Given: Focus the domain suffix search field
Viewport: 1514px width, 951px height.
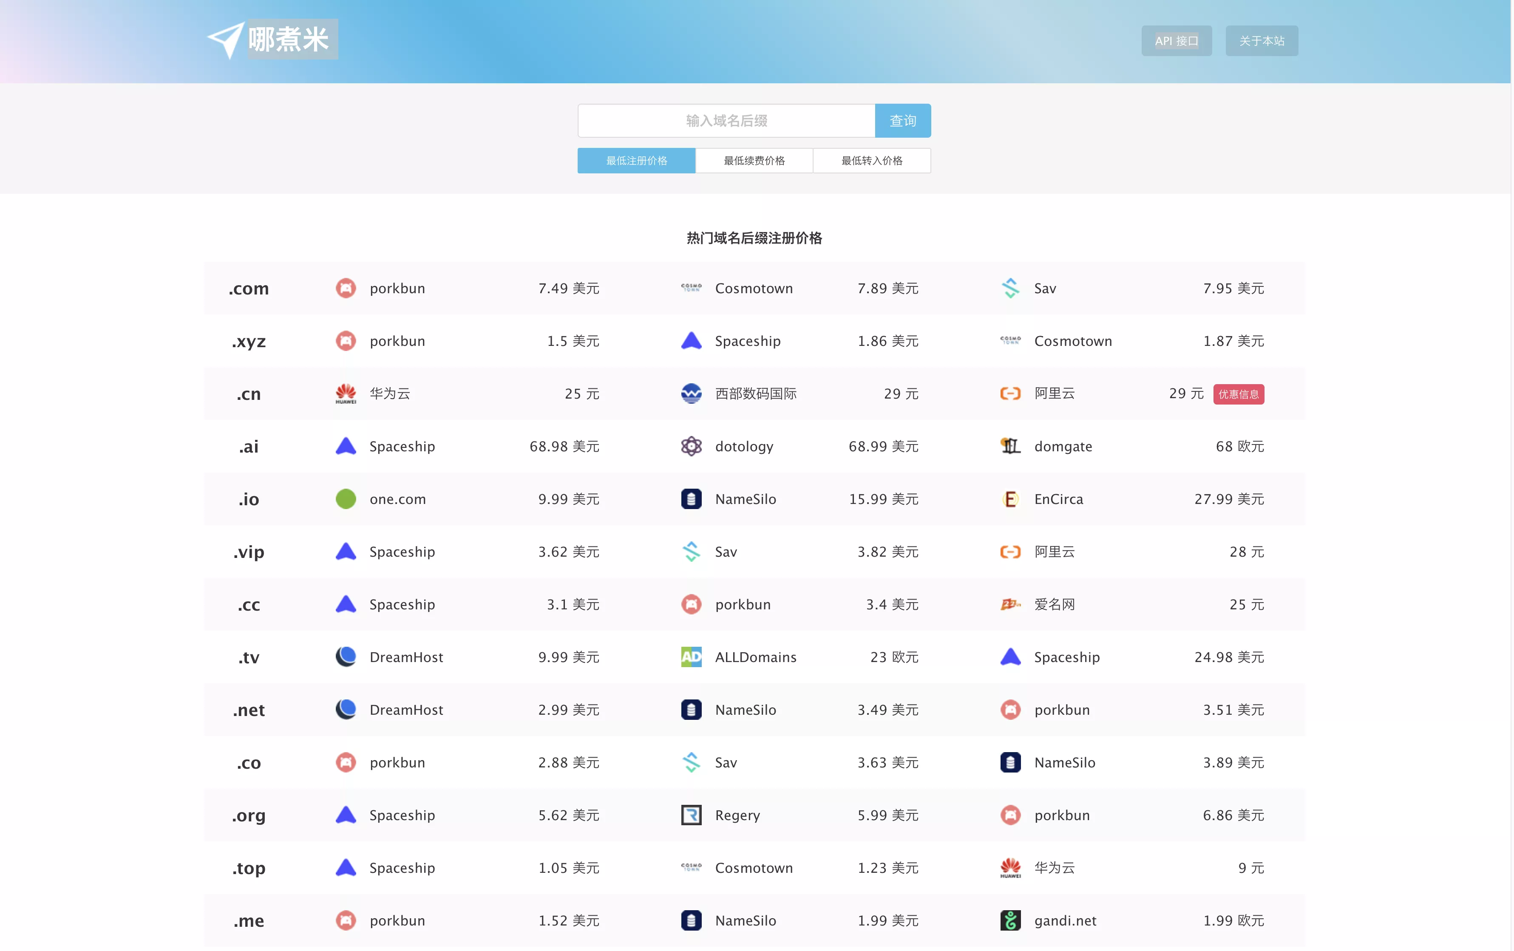Looking at the screenshot, I should 726,121.
